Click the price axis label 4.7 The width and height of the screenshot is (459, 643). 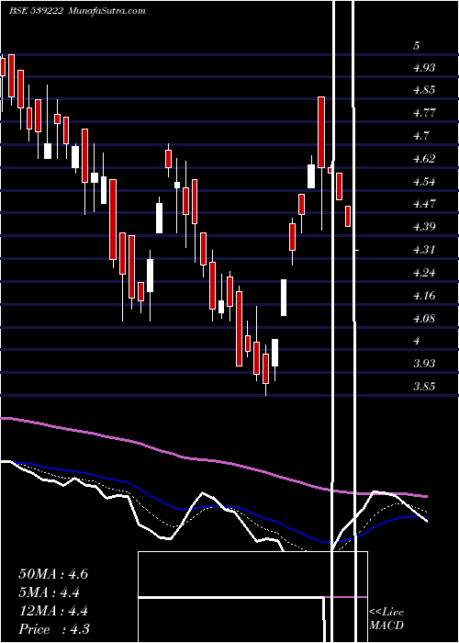coord(420,136)
